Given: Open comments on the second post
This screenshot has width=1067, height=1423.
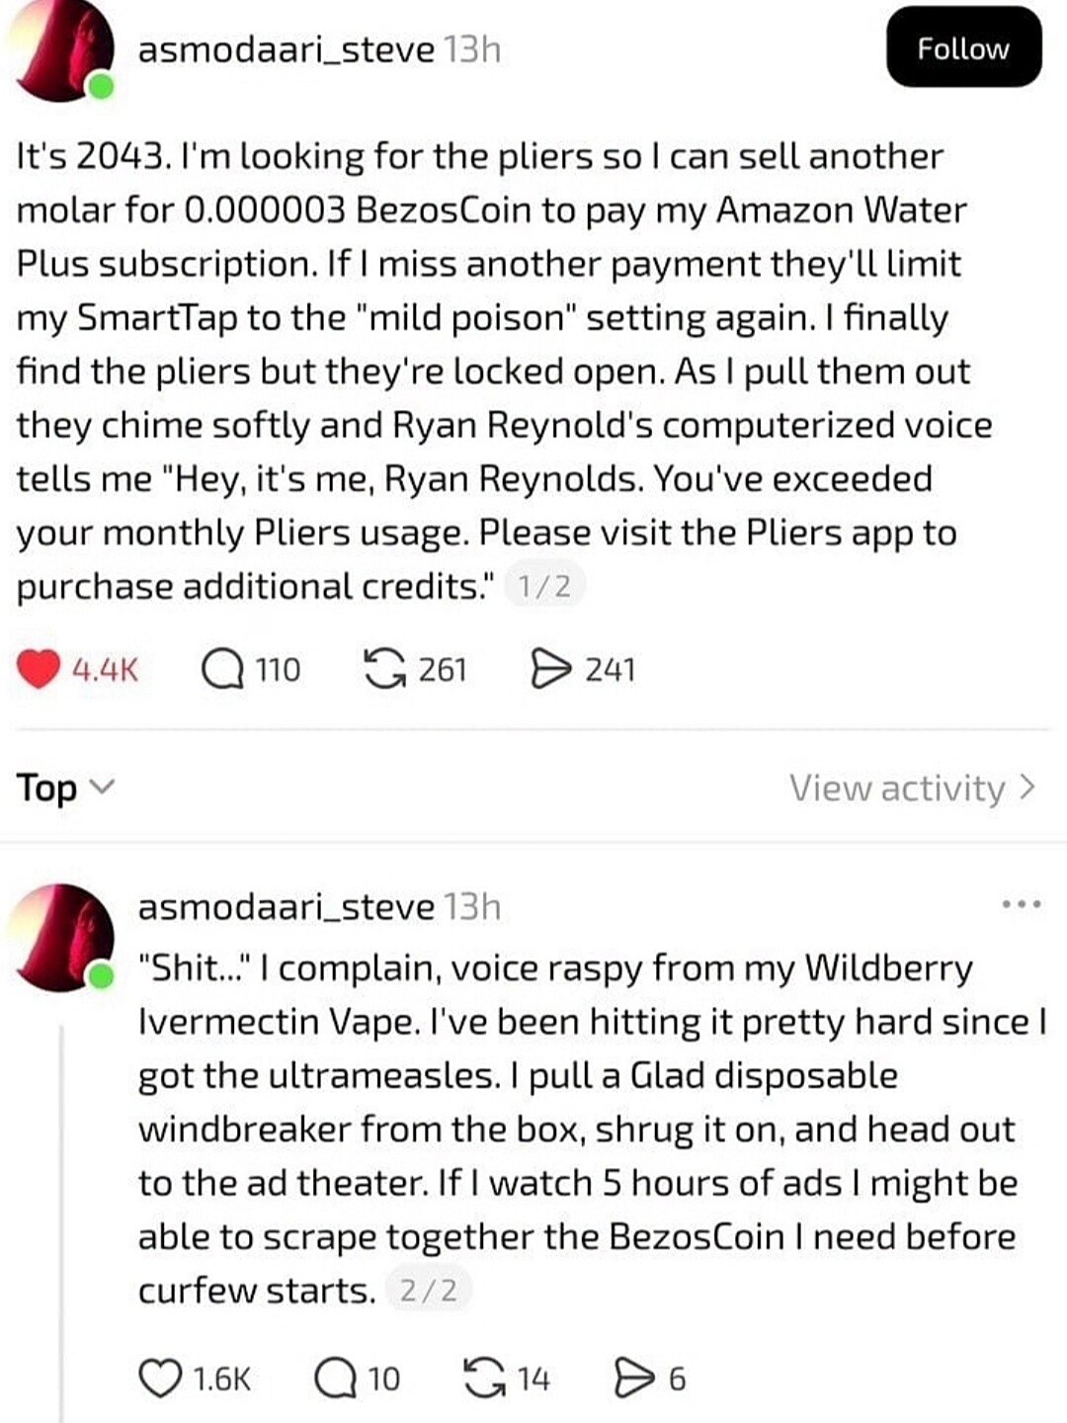Looking at the screenshot, I should (335, 1379).
